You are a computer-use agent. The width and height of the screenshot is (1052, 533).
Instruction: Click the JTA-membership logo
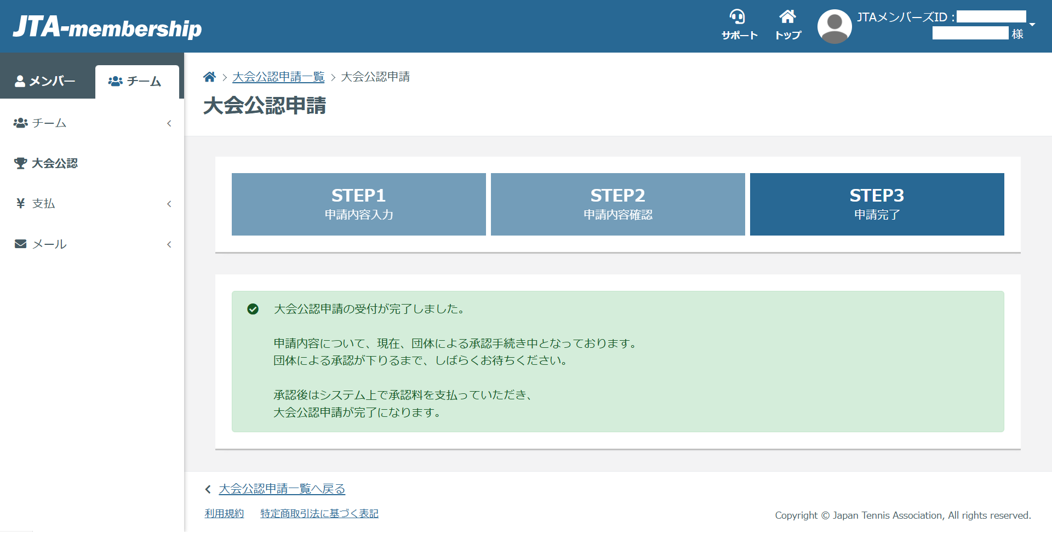[107, 27]
